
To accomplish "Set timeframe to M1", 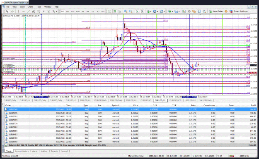I will [x=63, y=12].
